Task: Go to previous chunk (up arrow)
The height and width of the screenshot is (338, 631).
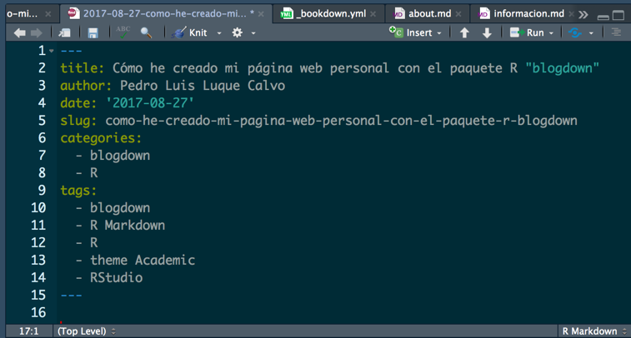Action: pyautogui.click(x=464, y=32)
